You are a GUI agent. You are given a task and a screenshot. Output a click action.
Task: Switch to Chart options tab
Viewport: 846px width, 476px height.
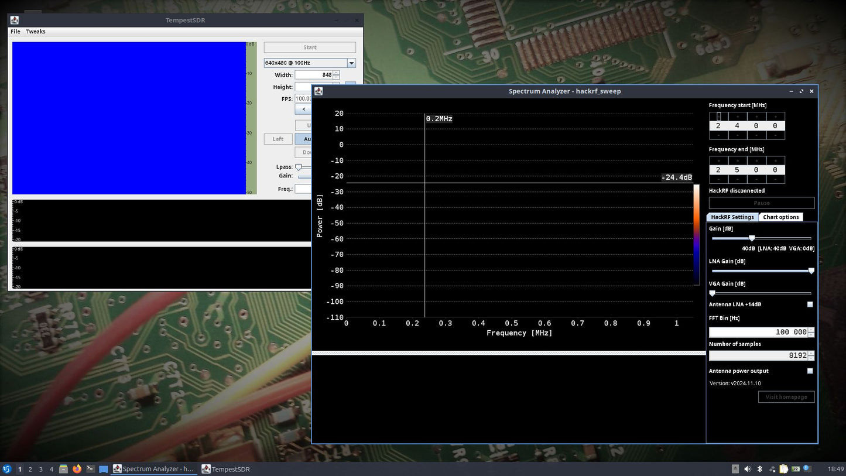coord(780,217)
